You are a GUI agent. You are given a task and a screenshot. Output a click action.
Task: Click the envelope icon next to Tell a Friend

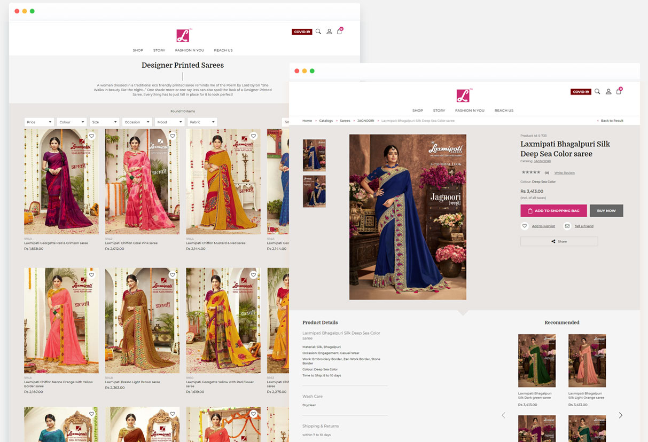pyautogui.click(x=567, y=226)
